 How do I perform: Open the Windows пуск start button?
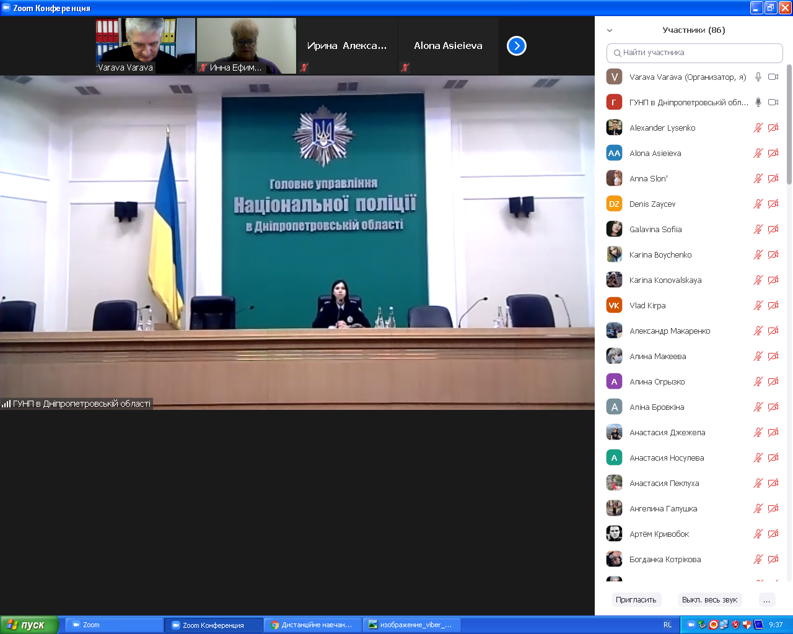pyautogui.click(x=29, y=625)
